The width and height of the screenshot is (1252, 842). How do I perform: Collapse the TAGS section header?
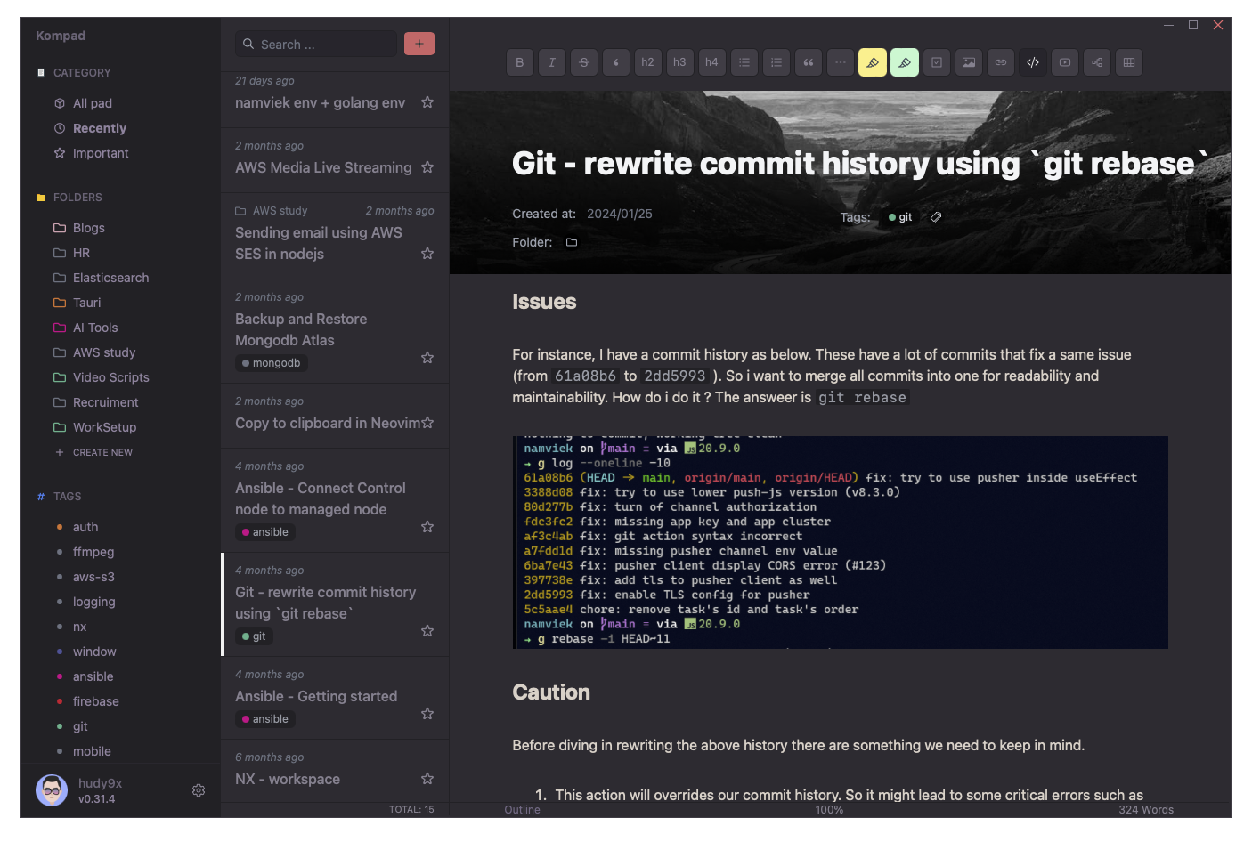pyautogui.click(x=67, y=497)
